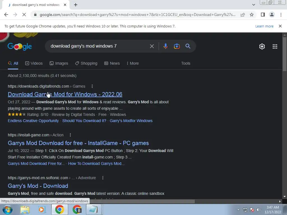Click the Google doodle logo
The width and height of the screenshot is (287, 215).
[x=20, y=47]
